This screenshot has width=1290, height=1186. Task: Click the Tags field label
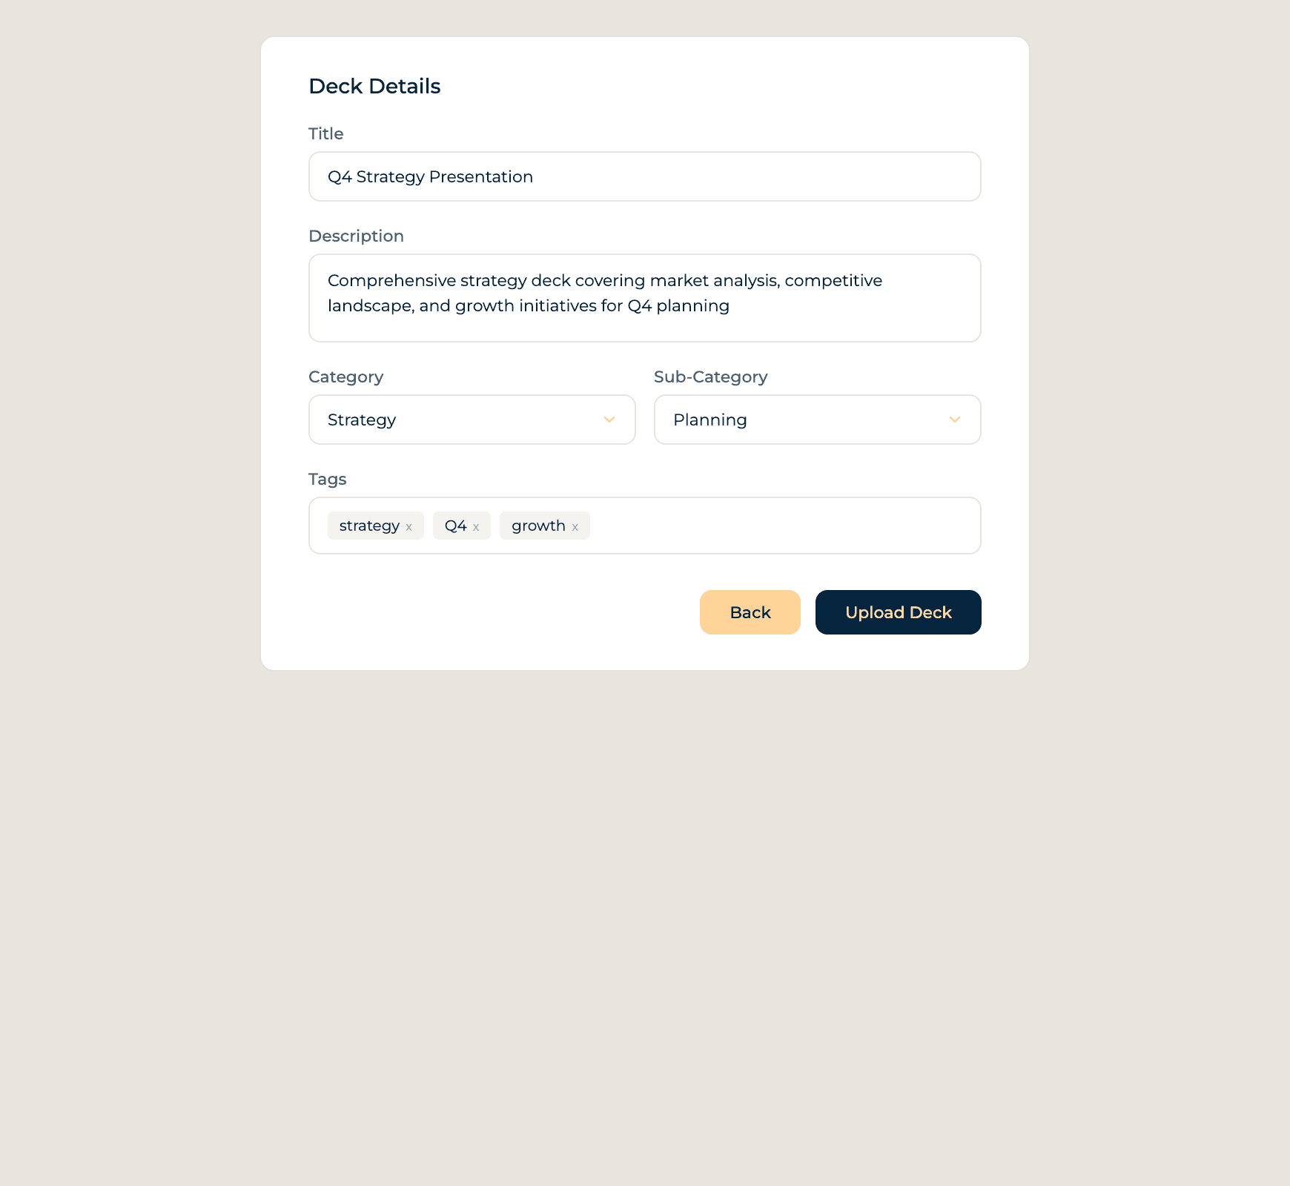pos(327,479)
